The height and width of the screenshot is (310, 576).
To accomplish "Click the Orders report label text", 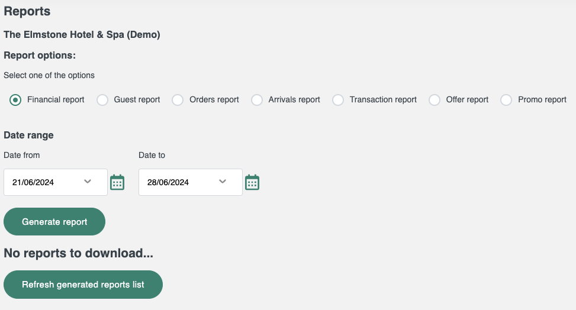I will pyautogui.click(x=214, y=99).
